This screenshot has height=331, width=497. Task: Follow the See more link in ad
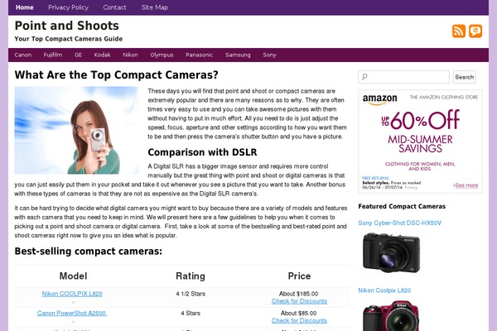(466, 185)
